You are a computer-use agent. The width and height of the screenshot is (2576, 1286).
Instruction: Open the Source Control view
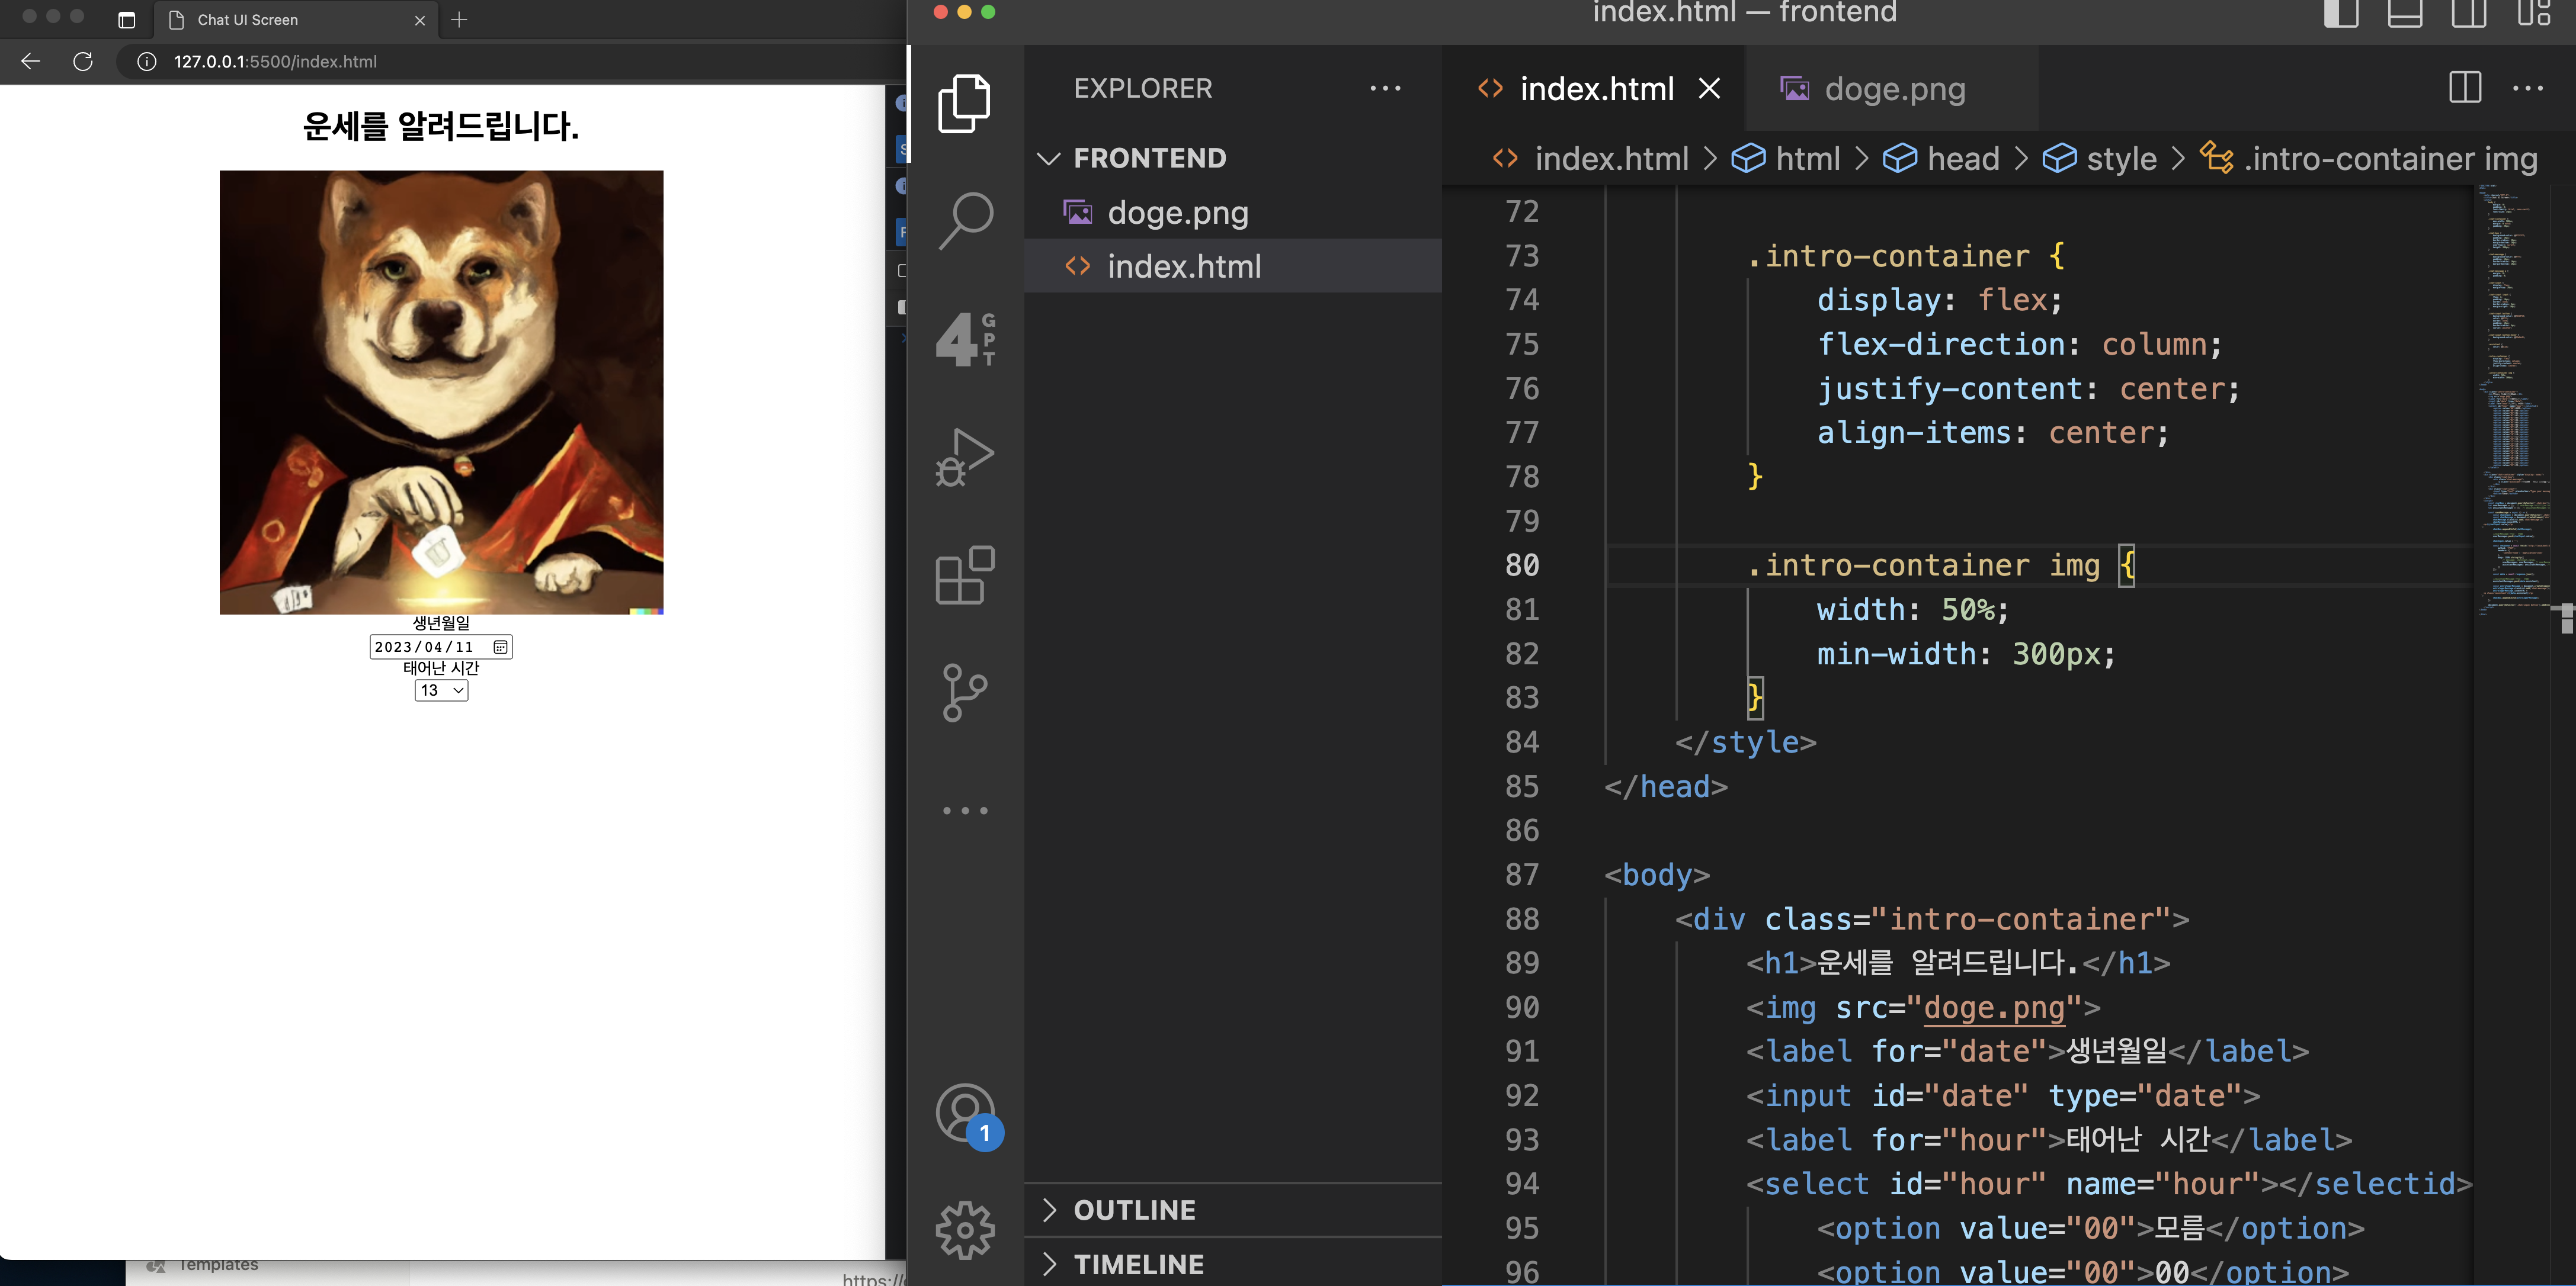click(x=964, y=693)
